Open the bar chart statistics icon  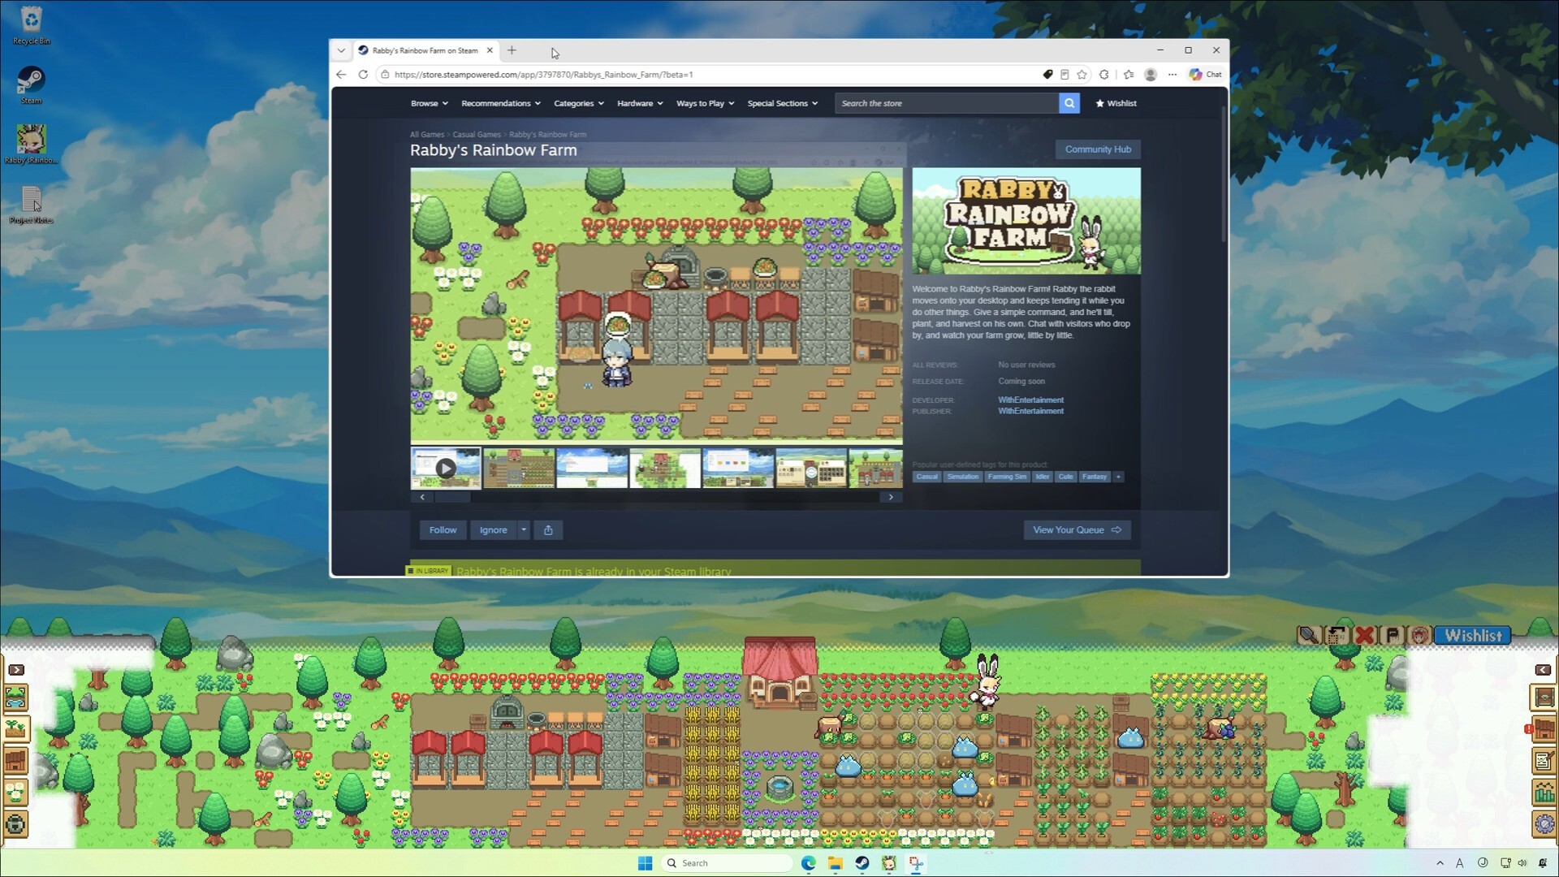coord(1544,792)
